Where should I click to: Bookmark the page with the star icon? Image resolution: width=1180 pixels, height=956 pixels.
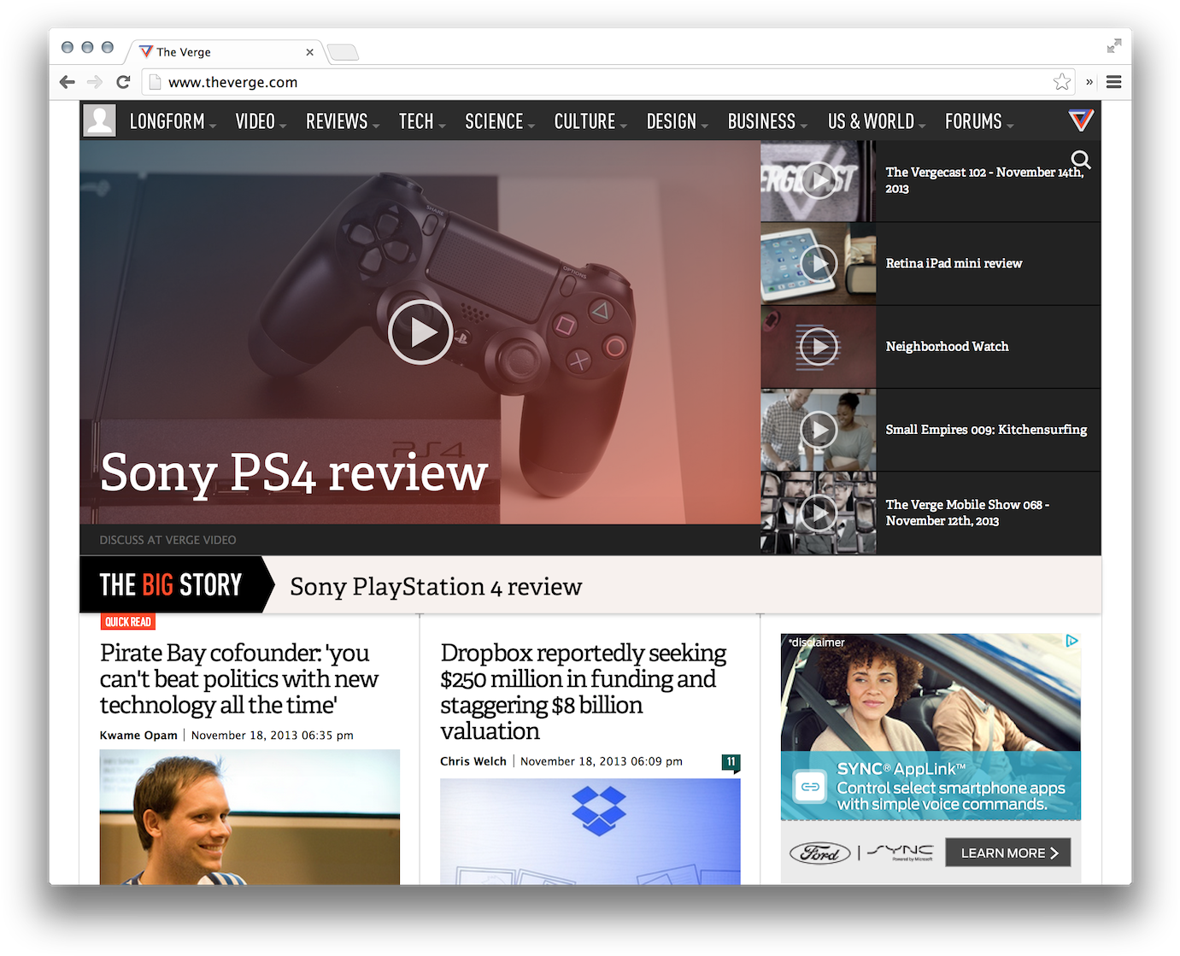[x=1062, y=82]
